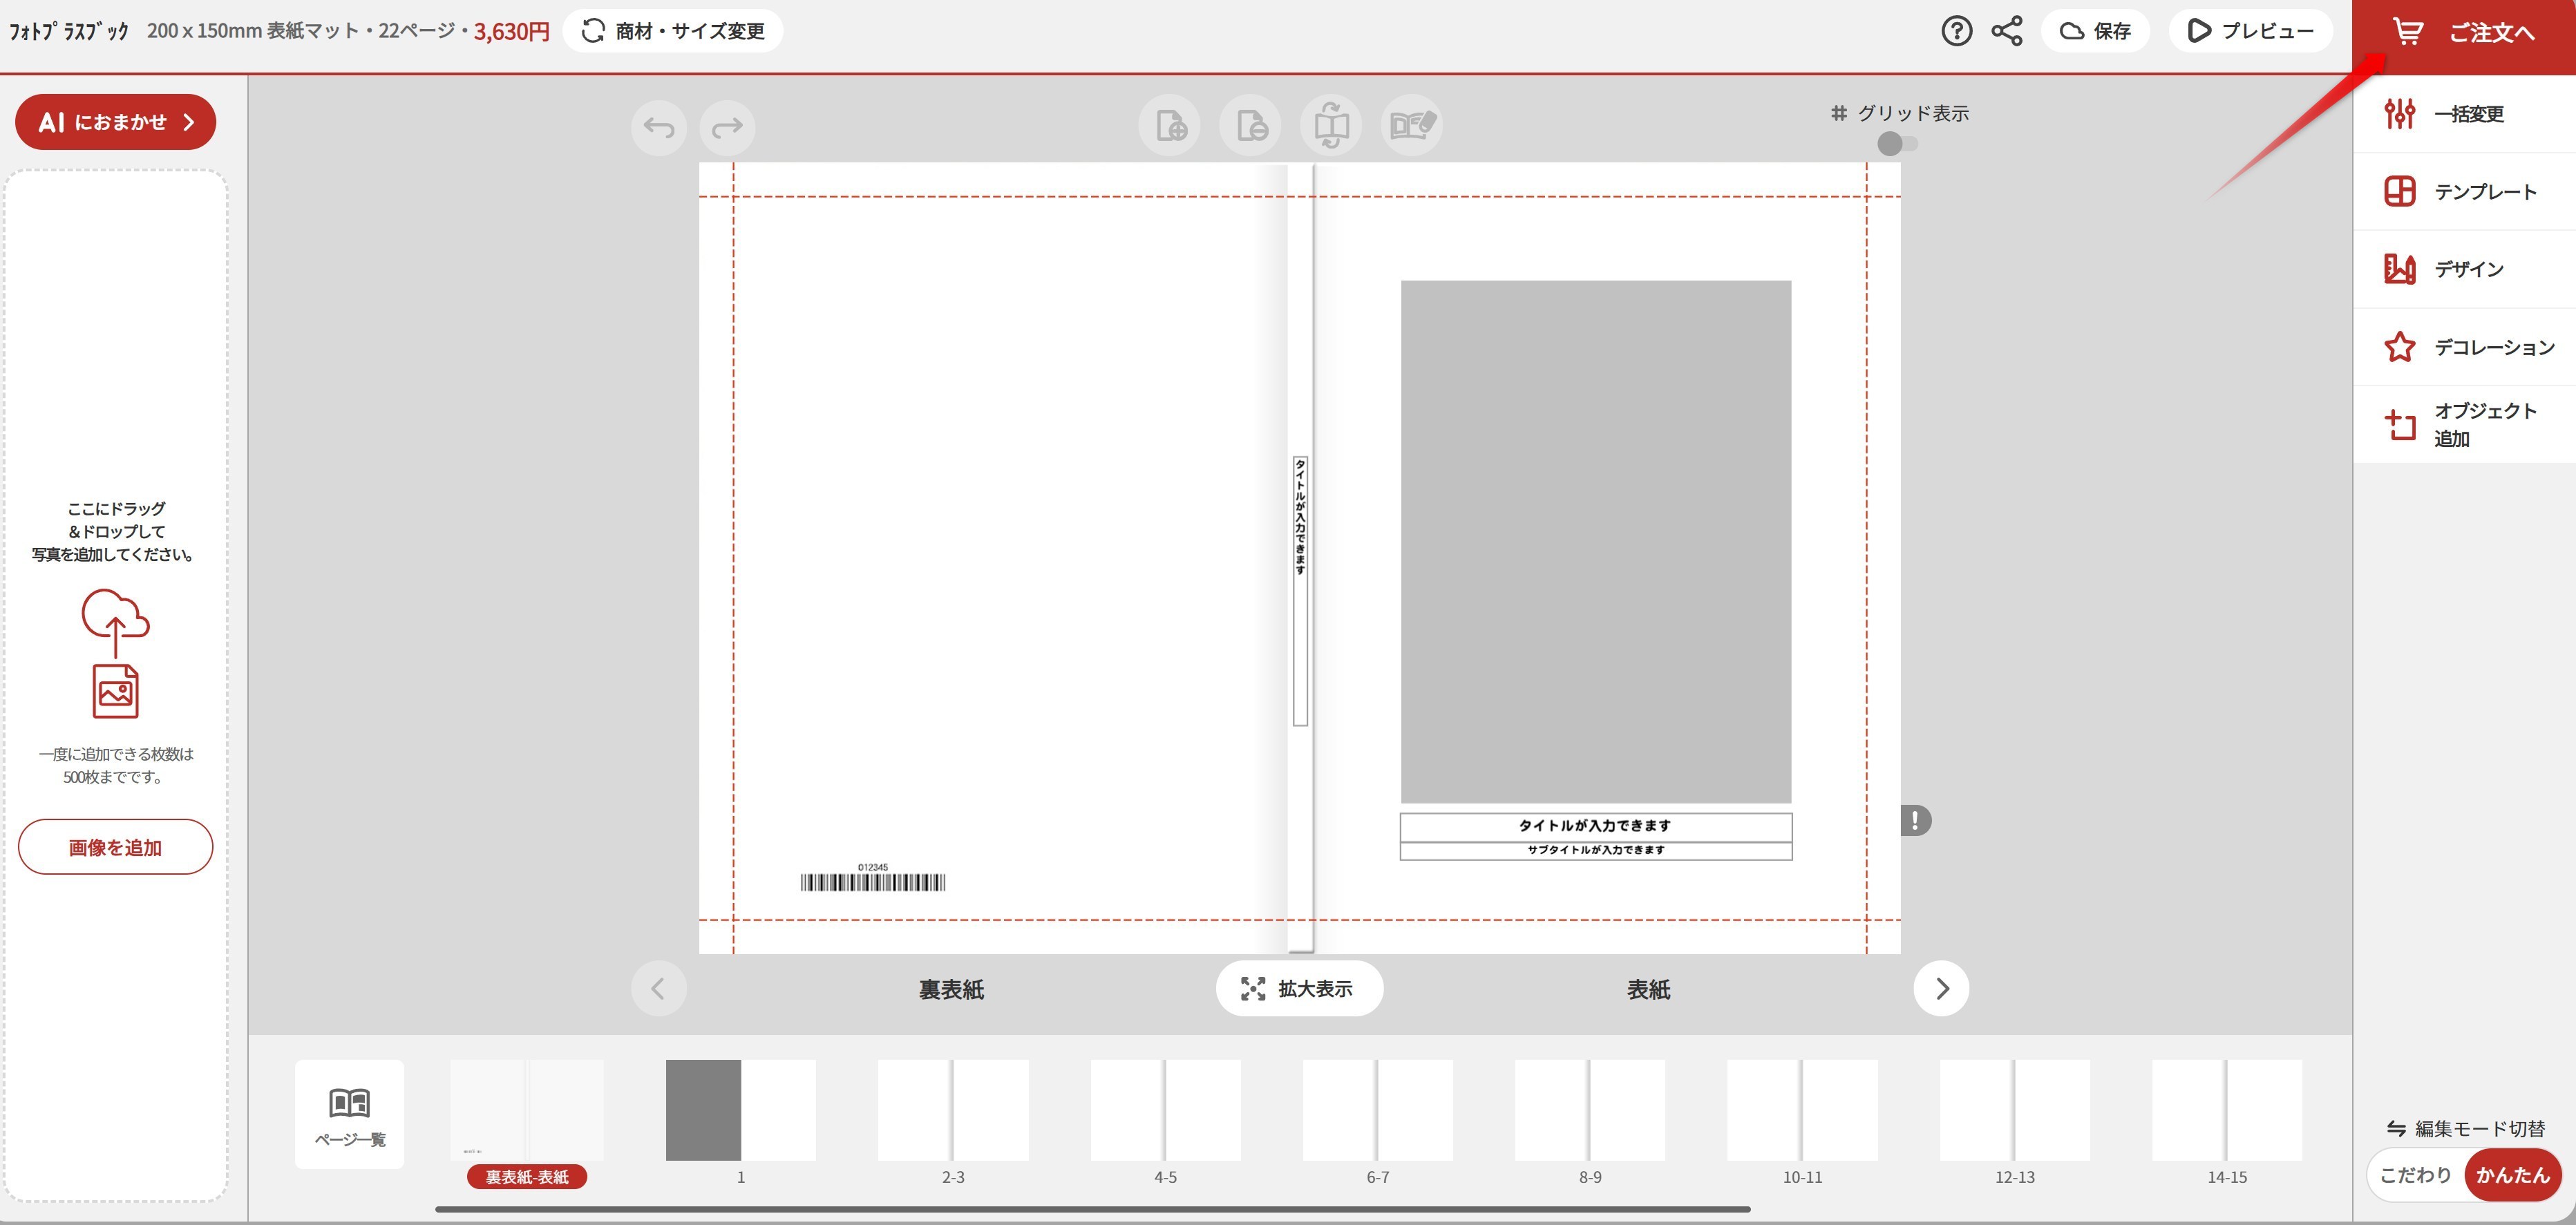Image resolution: width=2576 pixels, height=1225 pixels.
Task: Click the デザイン ruler icon
Action: pyautogui.click(x=2399, y=269)
